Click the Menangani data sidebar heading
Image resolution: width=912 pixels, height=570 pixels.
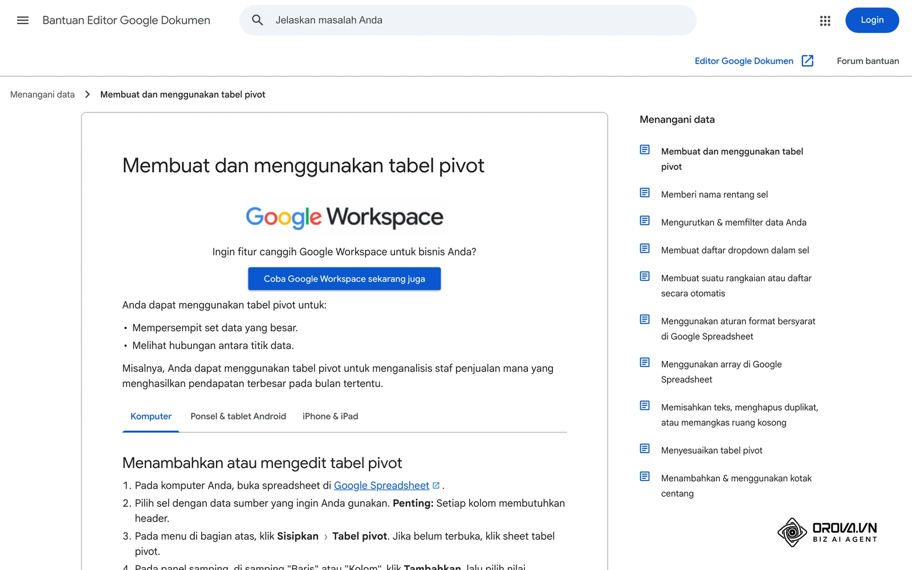tap(677, 120)
